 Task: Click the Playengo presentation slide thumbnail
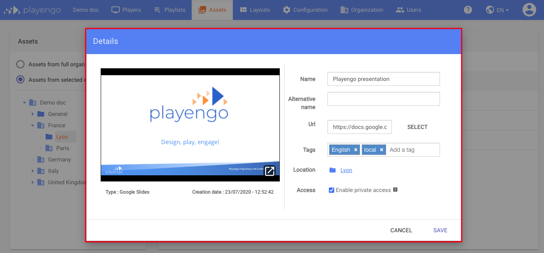tap(190, 125)
